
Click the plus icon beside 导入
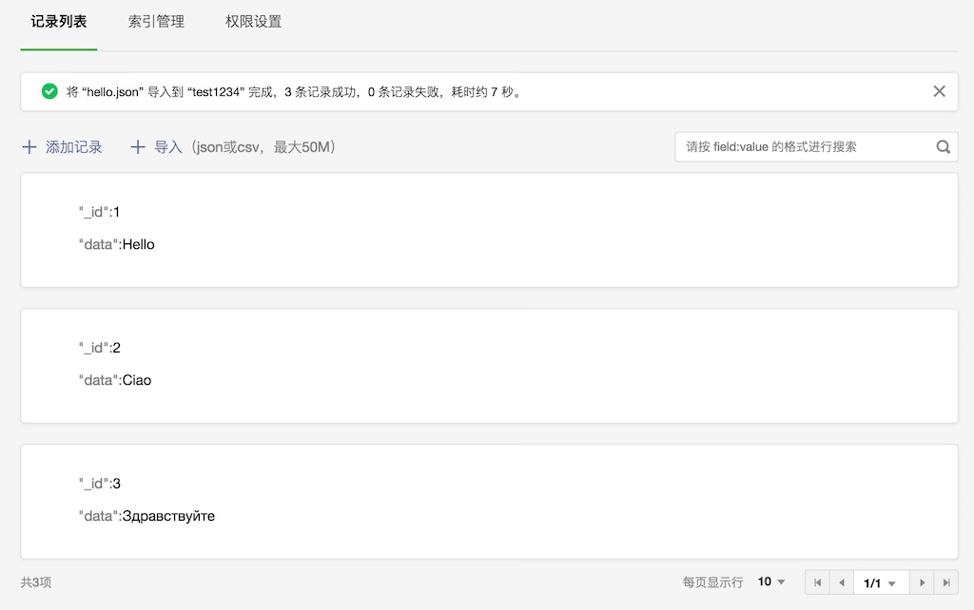138,147
